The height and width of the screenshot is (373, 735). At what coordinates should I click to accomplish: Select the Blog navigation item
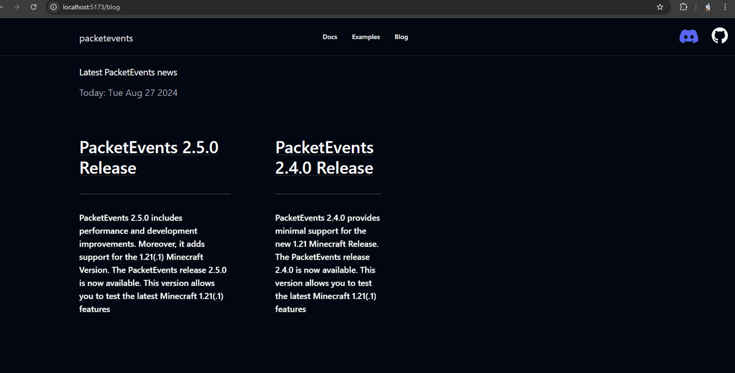401,37
